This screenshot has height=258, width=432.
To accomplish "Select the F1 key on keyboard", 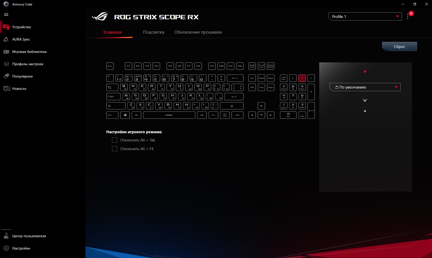I will [x=128, y=66].
